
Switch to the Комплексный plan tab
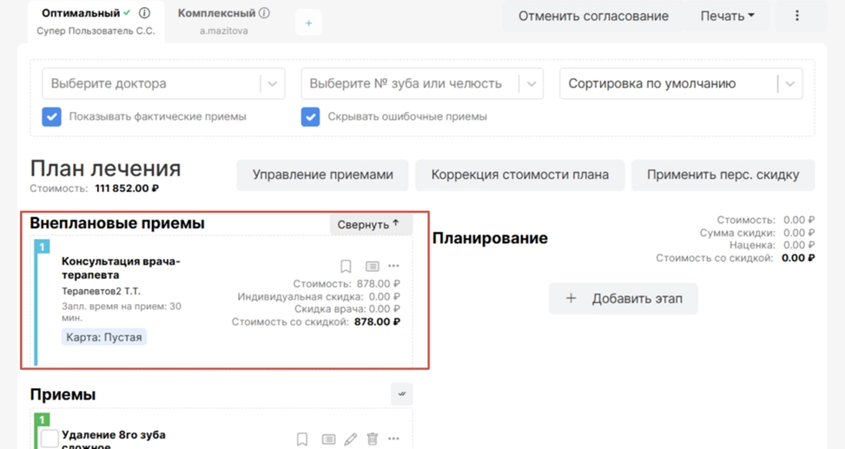pyautogui.click(x=217, y=14)
